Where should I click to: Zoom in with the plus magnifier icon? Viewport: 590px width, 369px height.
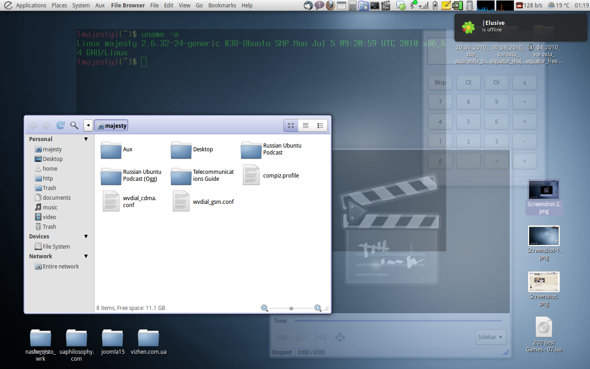[x=318, y=308]
